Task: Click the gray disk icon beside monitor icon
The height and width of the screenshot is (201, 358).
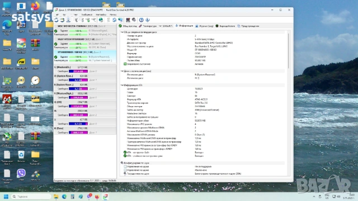Action: tap(134, 20)
